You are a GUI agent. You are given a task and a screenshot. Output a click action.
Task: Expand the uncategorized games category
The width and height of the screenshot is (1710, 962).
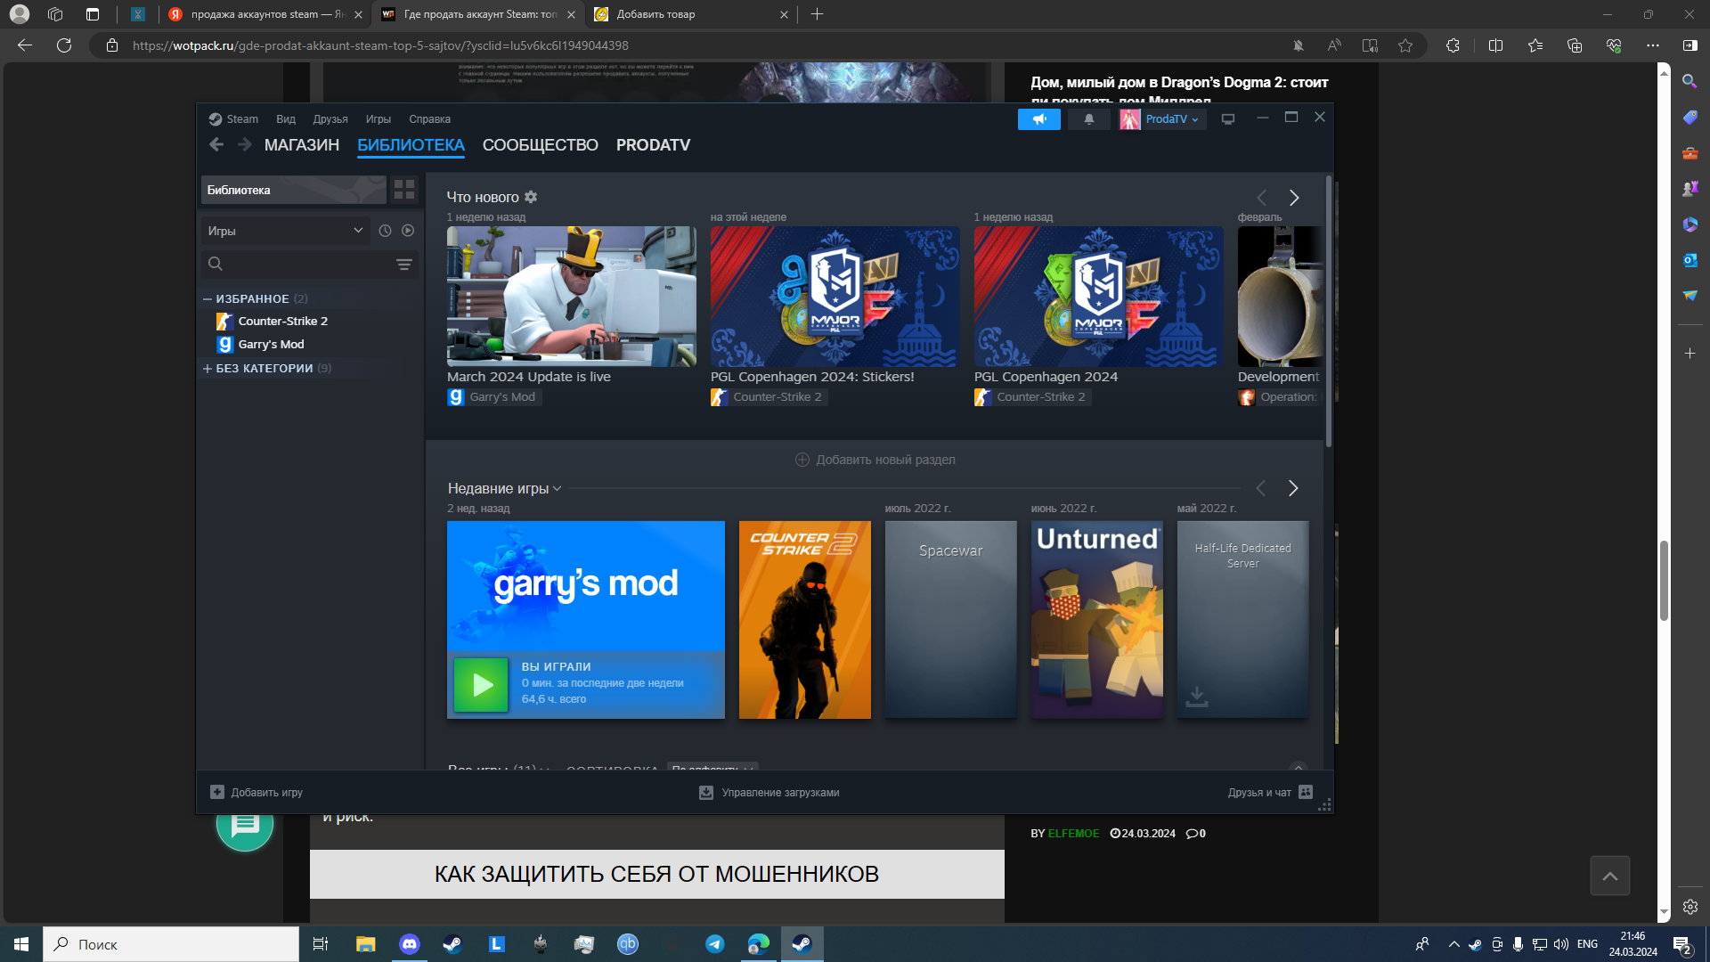207,368
